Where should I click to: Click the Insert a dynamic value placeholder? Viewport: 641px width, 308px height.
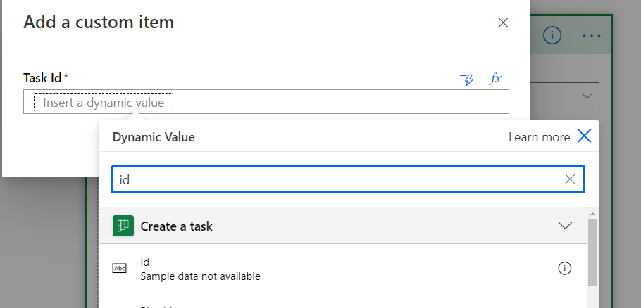coord(104,103)
